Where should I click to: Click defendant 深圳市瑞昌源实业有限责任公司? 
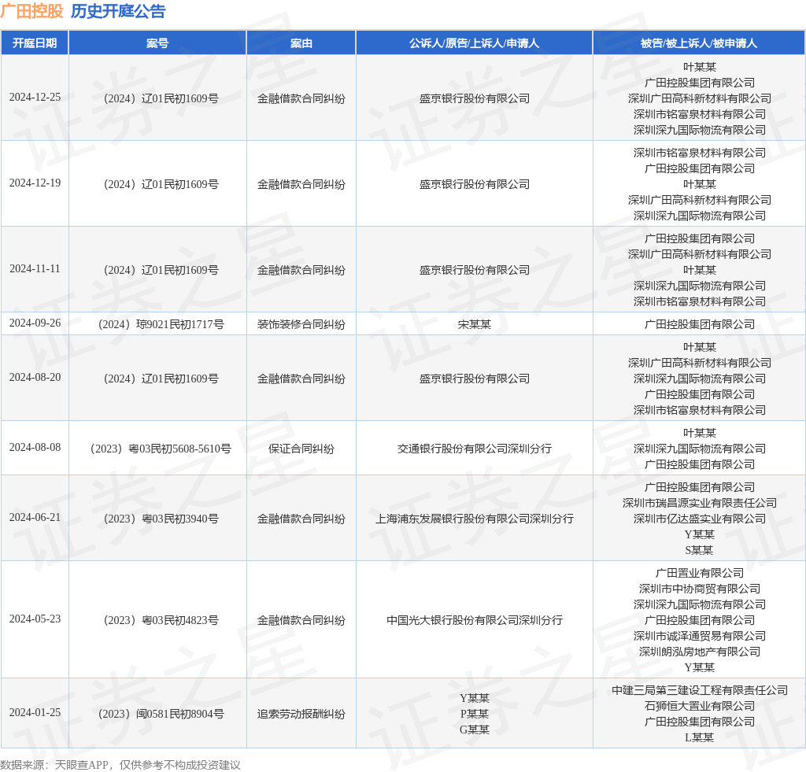tap(700, 503)
